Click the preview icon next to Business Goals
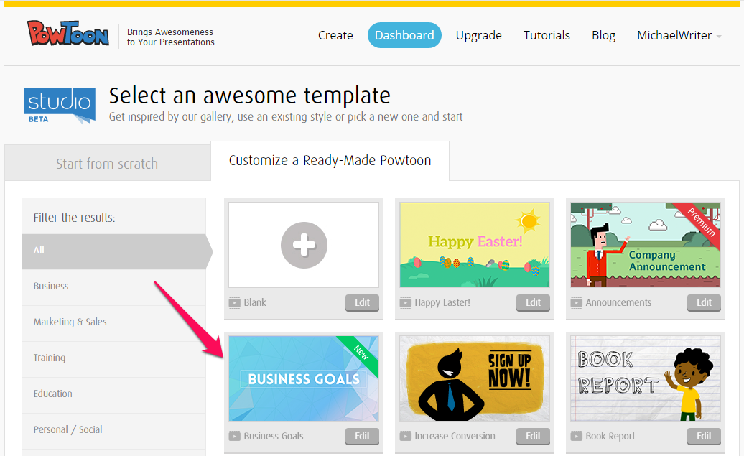Image resolution: width=744 pixels, height=456 pixels. point(234,436)
